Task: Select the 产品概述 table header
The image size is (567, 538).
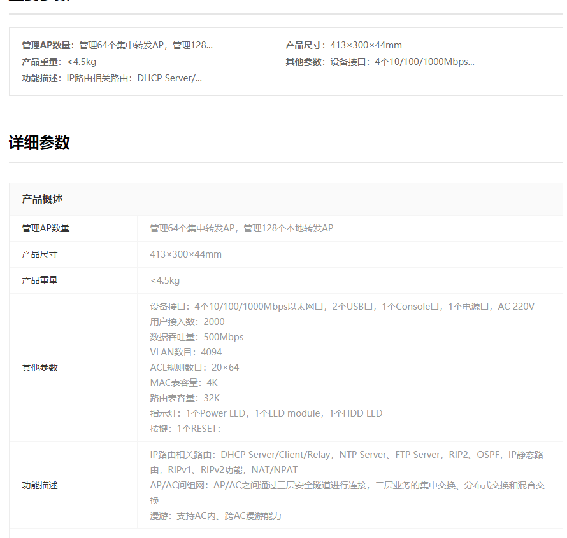Action: (42, 199)
